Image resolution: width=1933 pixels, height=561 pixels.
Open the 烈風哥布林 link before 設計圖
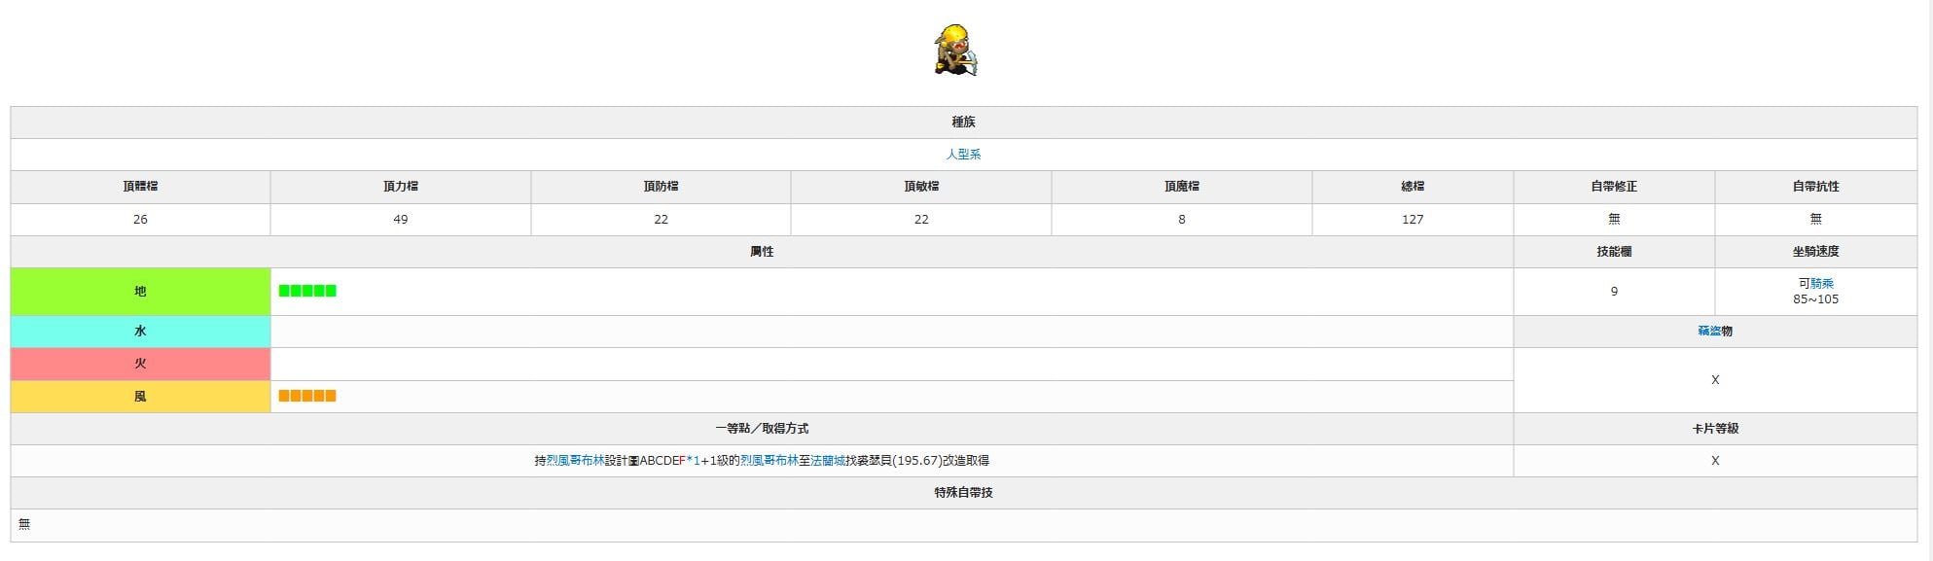click(x=575, y=461)
